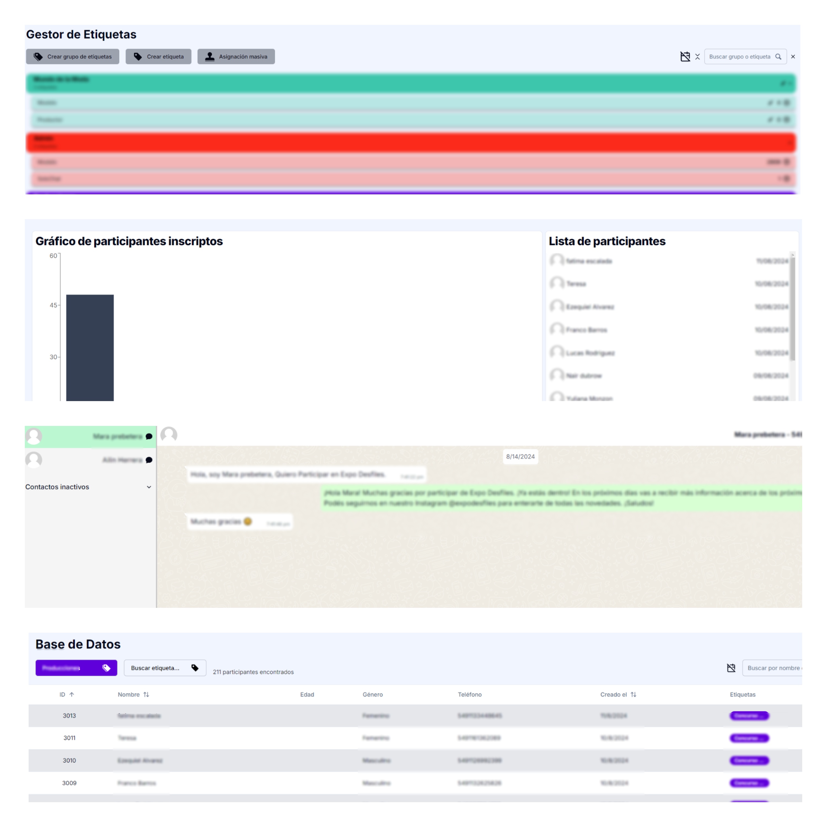Select Lucas Rodriguez in Lista de participantes
The width and height of the screenshot is (827, 827).
(668, 353)
